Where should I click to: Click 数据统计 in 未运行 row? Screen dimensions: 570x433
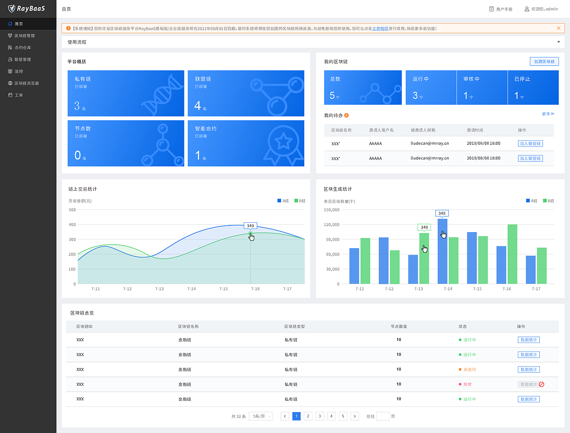pyautogui.click(x=529, y=369)
